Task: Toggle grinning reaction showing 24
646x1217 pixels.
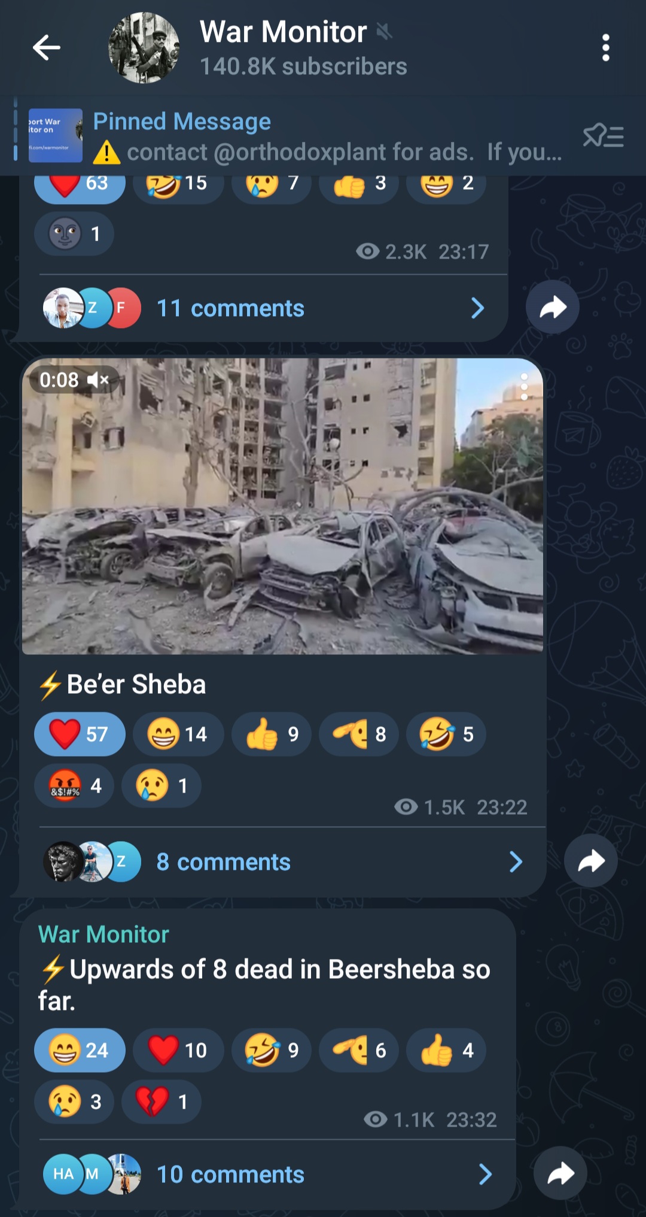Action: pyautogui.click(x=80, y=1050)
